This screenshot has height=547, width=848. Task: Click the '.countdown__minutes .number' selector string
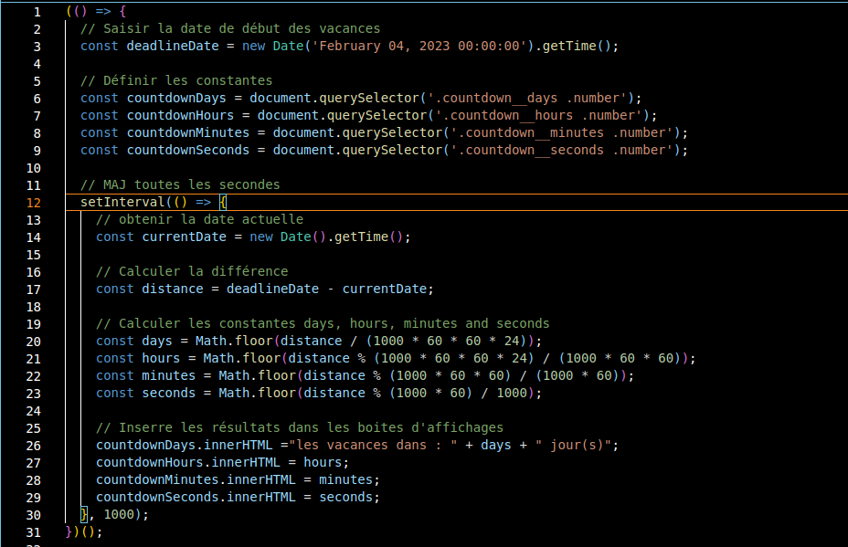click(x=565, y=132)
